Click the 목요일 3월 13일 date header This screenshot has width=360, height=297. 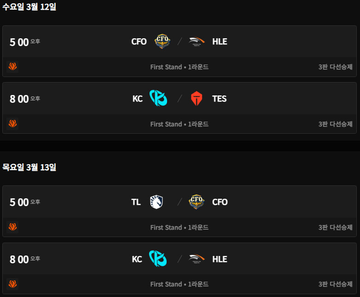pos(29,167)
